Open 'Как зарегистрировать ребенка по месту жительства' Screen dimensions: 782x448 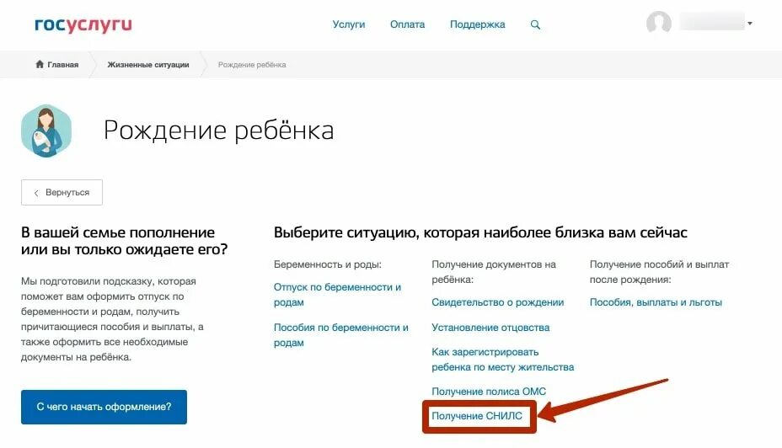pyautogui.click(x=503, y=360)
